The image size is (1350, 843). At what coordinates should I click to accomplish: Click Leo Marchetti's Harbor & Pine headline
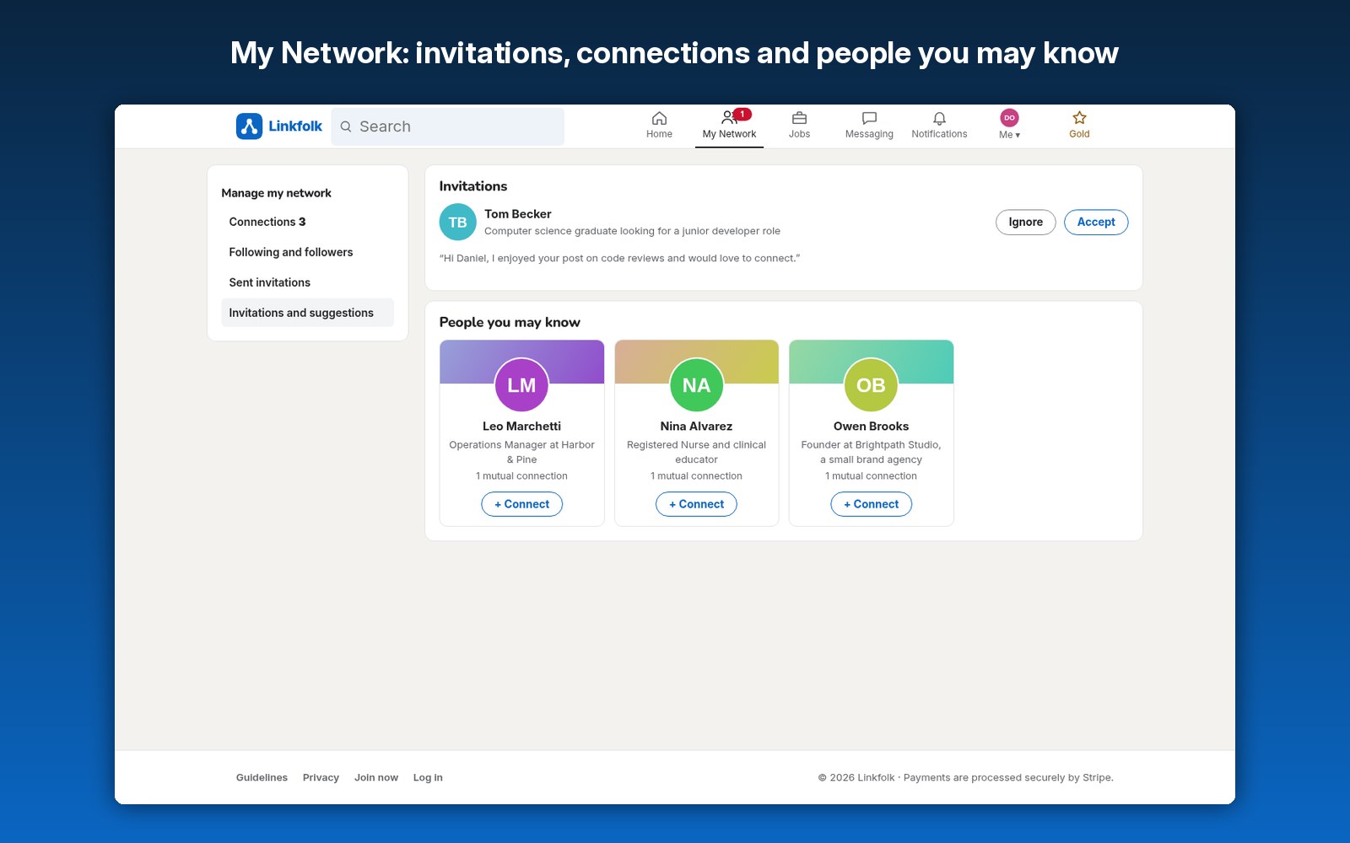click(521, 452)
